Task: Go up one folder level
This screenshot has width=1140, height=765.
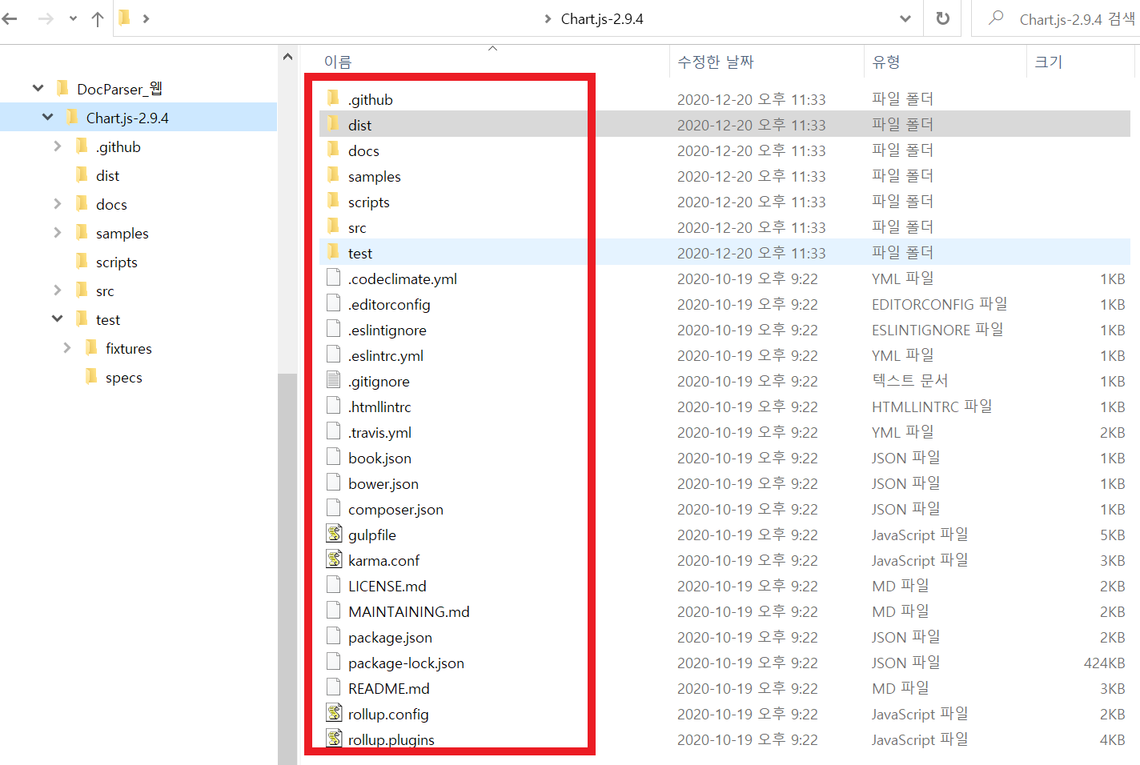Action: click(98, 18)
